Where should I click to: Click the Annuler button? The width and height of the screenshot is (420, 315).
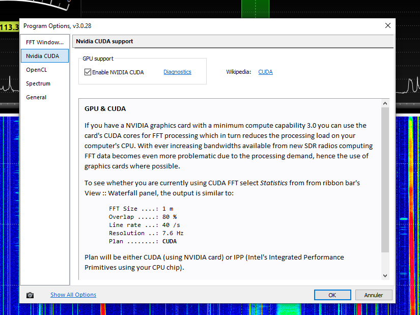pyautogui.click(x=374, y=295)
